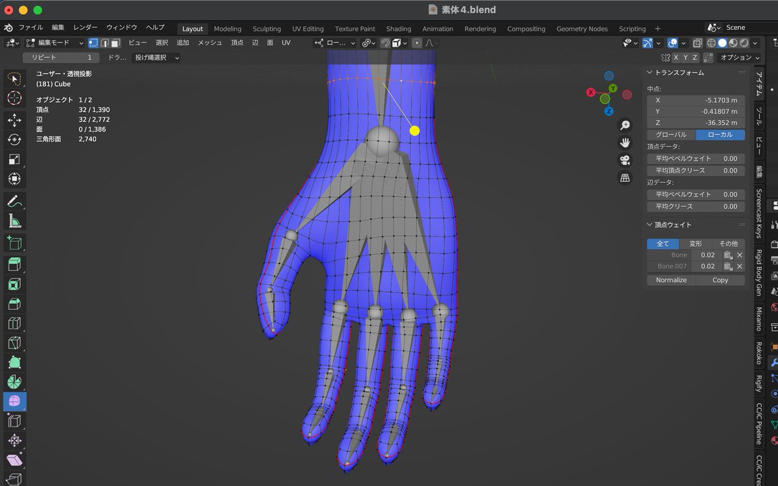Screen dimensions: 778x486
Task: Switch transform to グローバル
Action: coord(671,135)
